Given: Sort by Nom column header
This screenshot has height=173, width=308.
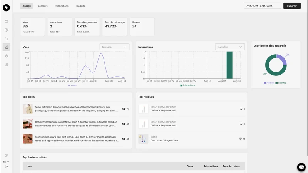Looking at the screenshot, I should point(29,166).
